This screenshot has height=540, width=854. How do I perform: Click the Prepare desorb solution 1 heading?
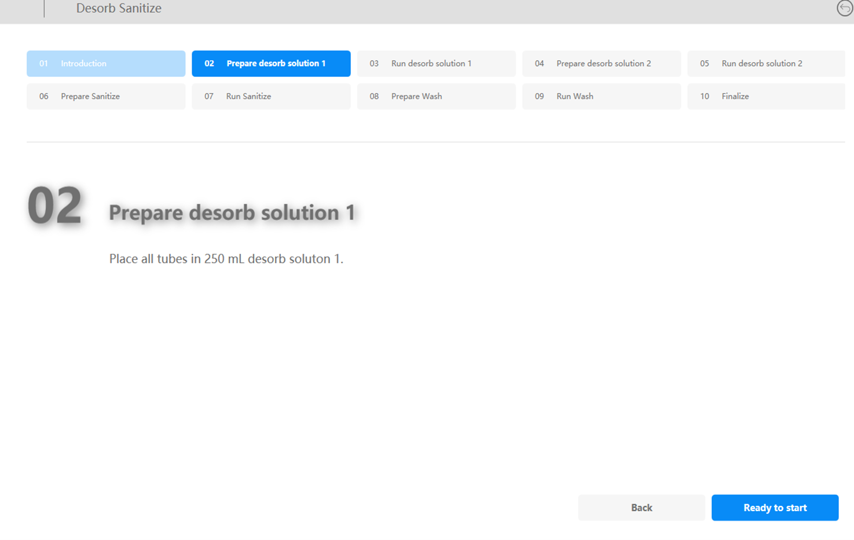(232, 213)
